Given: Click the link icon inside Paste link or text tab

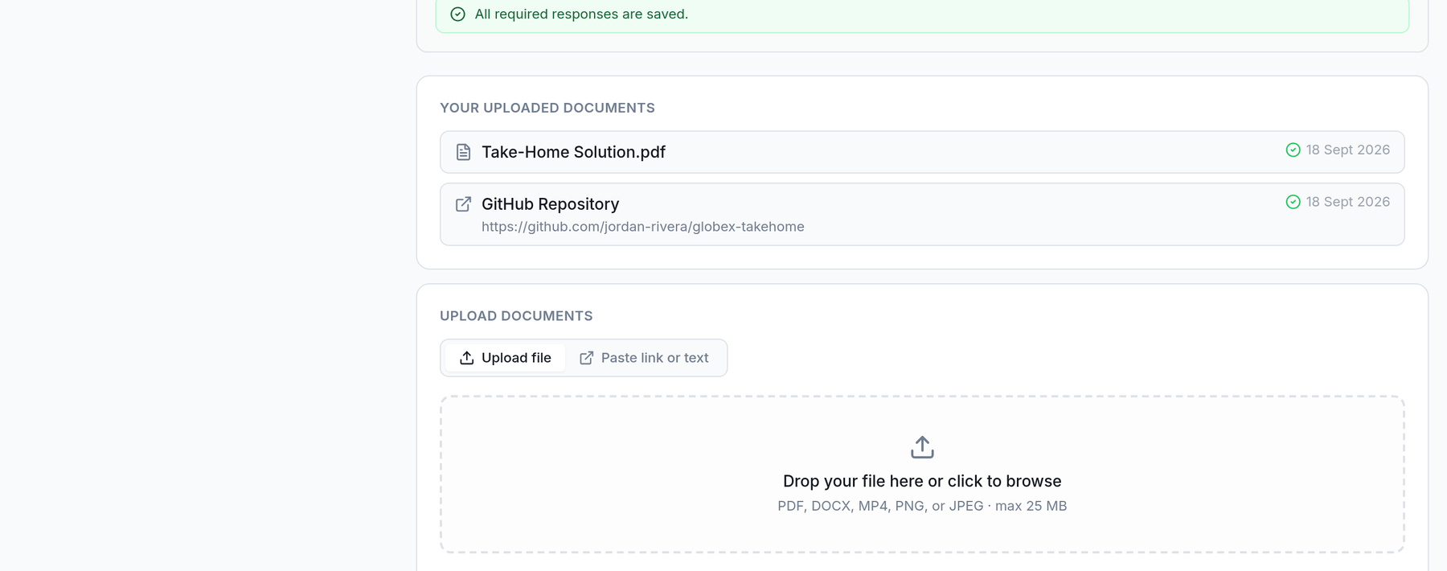Looking at the screenshot, I should (x=587, y=358).
